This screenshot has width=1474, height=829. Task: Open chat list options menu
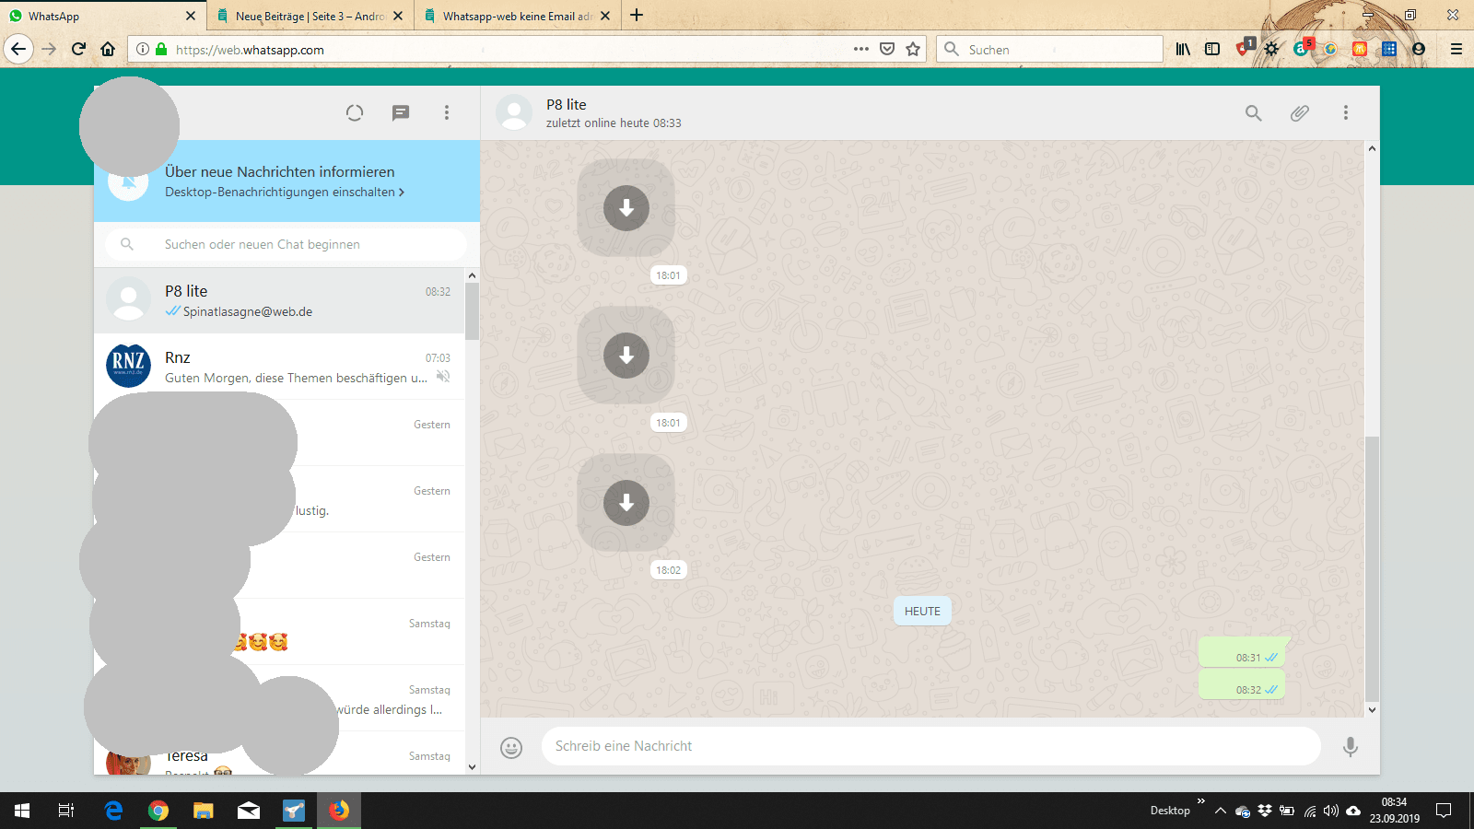pyautogui.click(x=447, y=113)
